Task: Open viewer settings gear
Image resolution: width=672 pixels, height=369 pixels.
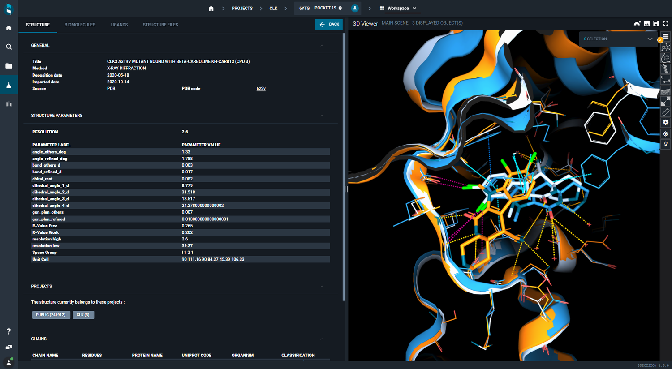Action: pyautogui.click(x=666, y=123)
